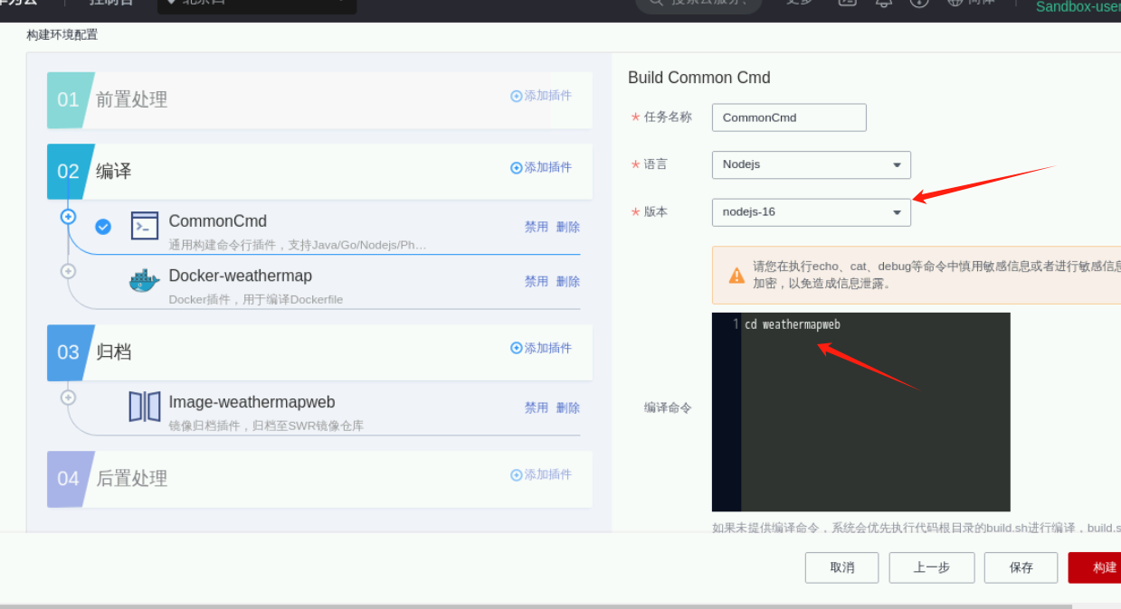Add a plugin to the 归档 stage
Screen dimensions: 1121x609
(541, 349)
